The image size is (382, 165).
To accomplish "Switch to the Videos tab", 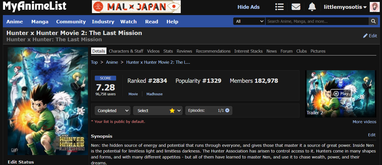I will (153, 51).
